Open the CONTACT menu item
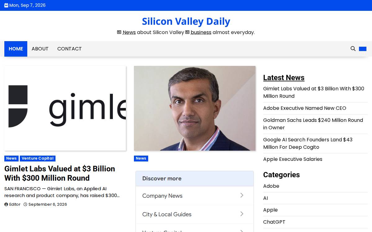 pyautogui.click(x=69, y=49)
